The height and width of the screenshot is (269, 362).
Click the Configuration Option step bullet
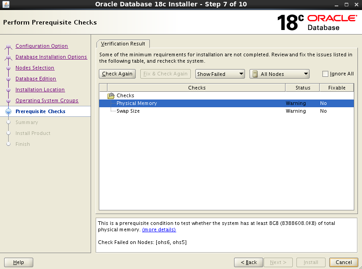[9, 46]
